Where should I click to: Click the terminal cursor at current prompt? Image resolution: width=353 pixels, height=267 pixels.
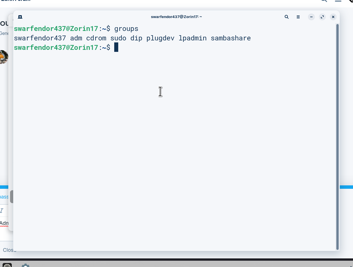(116, 47)
